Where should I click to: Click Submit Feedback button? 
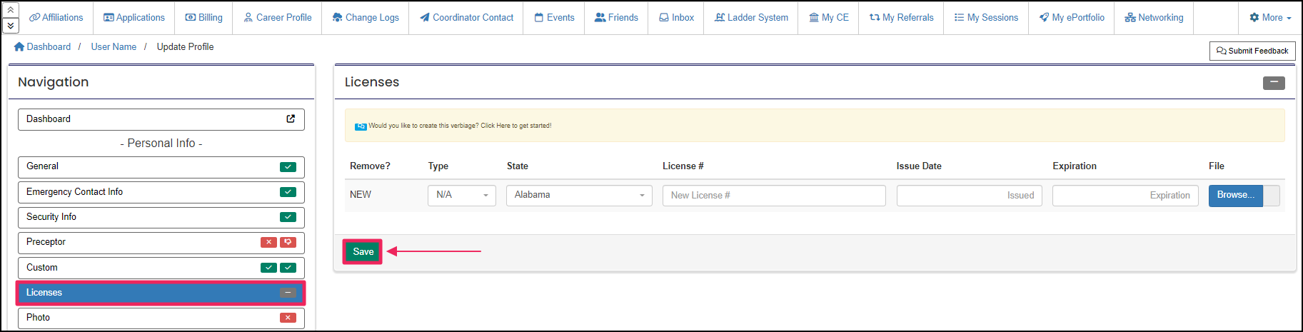[x=1252, y=51]
